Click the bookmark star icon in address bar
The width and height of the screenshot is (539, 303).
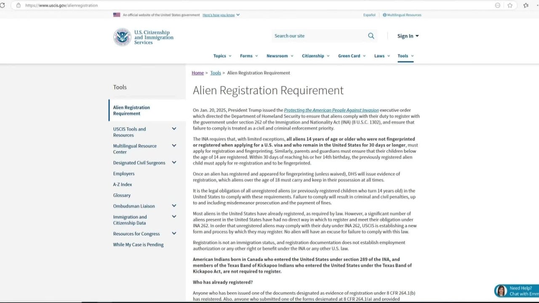510,5
